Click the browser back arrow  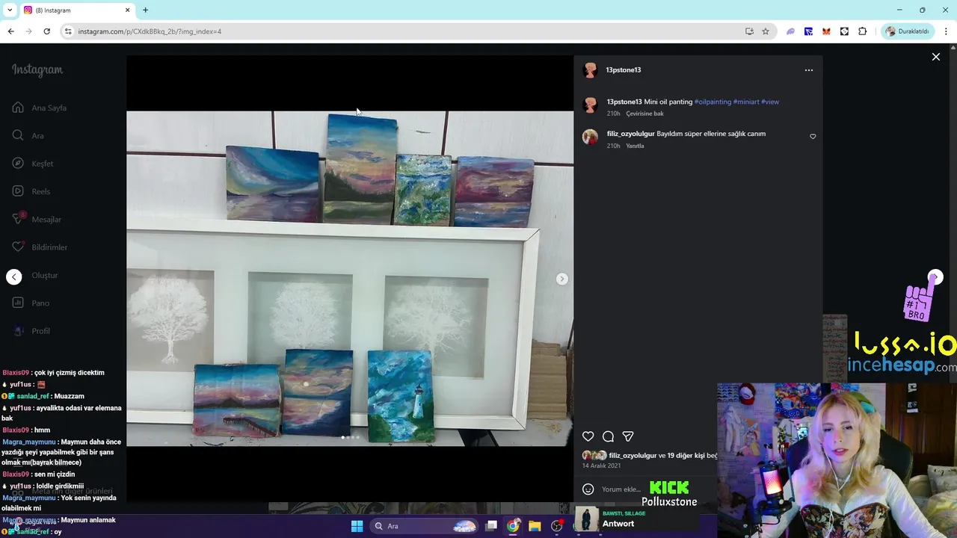coord(10,31)
